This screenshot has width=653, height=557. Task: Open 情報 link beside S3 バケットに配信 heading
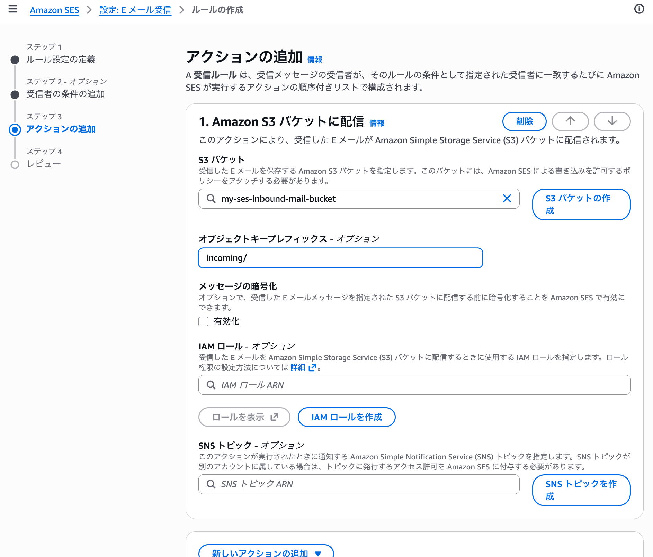click(377, 123)
